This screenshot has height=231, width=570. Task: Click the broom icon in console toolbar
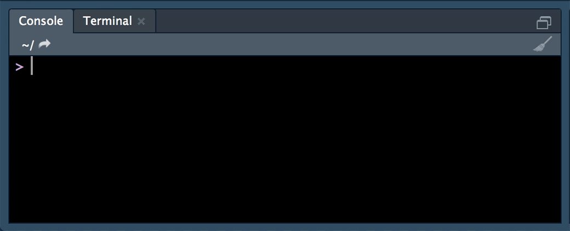point(543,44)
